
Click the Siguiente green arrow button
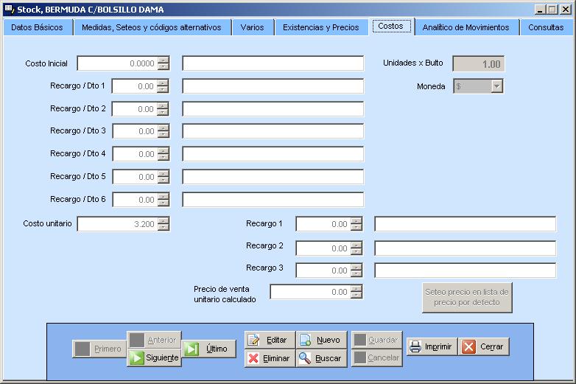[x=154, y=358]
